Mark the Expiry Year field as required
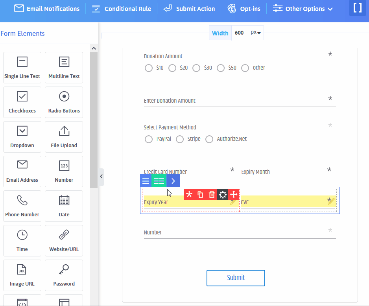The image size is (369, 306). (x=189, y=194)
